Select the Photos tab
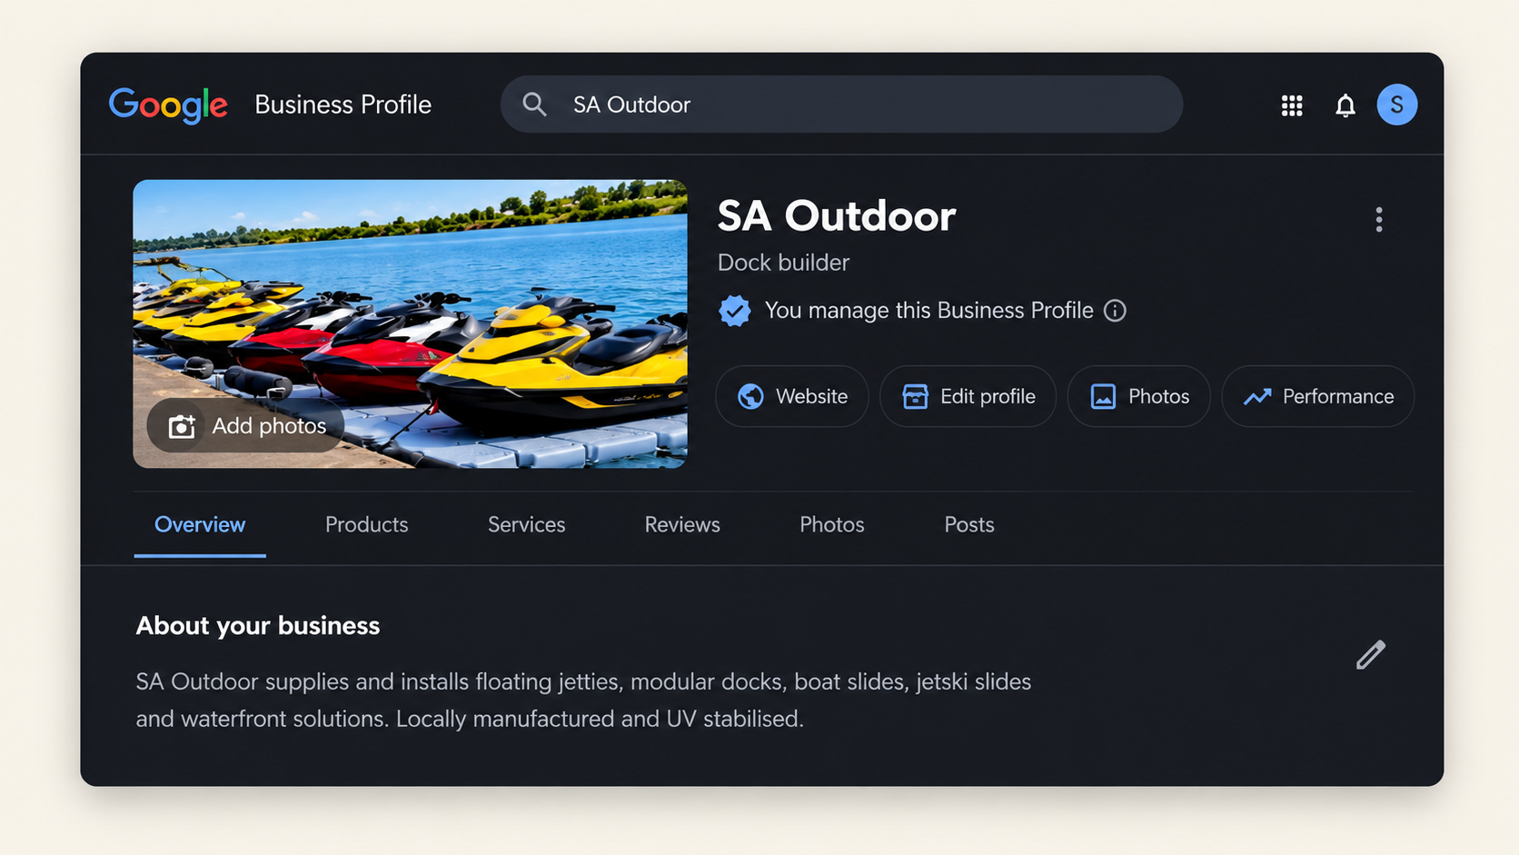This screenshot has width=1519, height=855. [832, 525]
